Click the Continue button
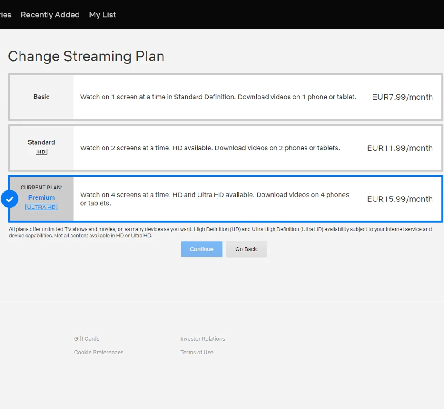Image resolution: width=444 pixels, height=409 pixels. 202,249
